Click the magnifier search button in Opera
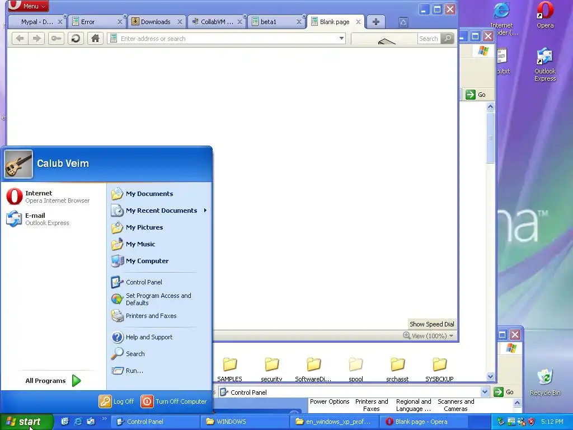573x430 pixels. 447,39
